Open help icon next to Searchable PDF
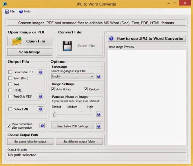193x166 pixels. click(x=40, y=72)
